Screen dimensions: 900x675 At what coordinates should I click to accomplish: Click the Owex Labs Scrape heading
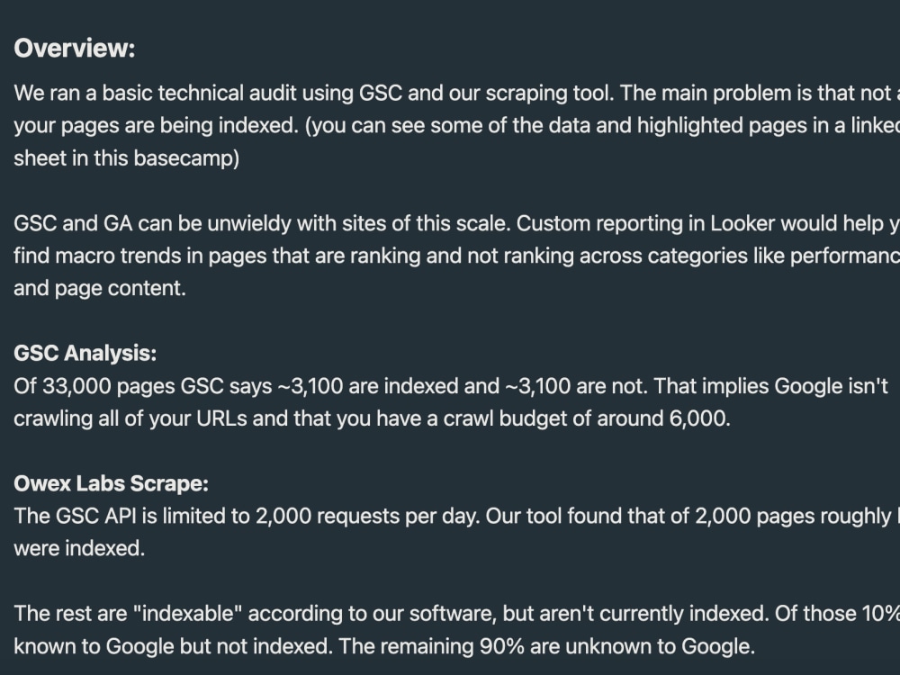111,483
